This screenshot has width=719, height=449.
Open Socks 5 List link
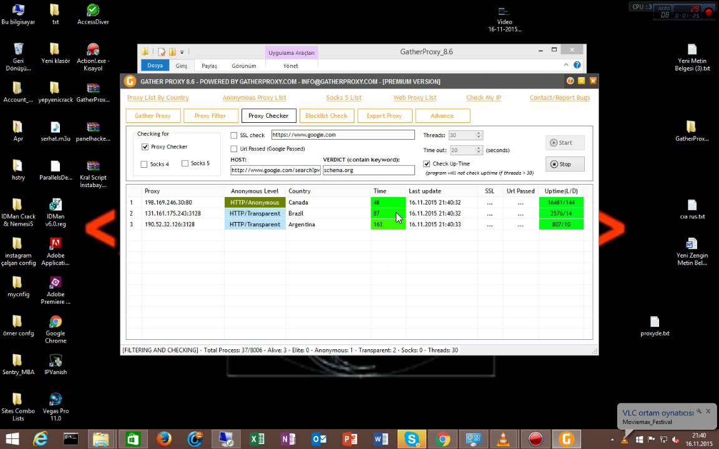(344, 97)
